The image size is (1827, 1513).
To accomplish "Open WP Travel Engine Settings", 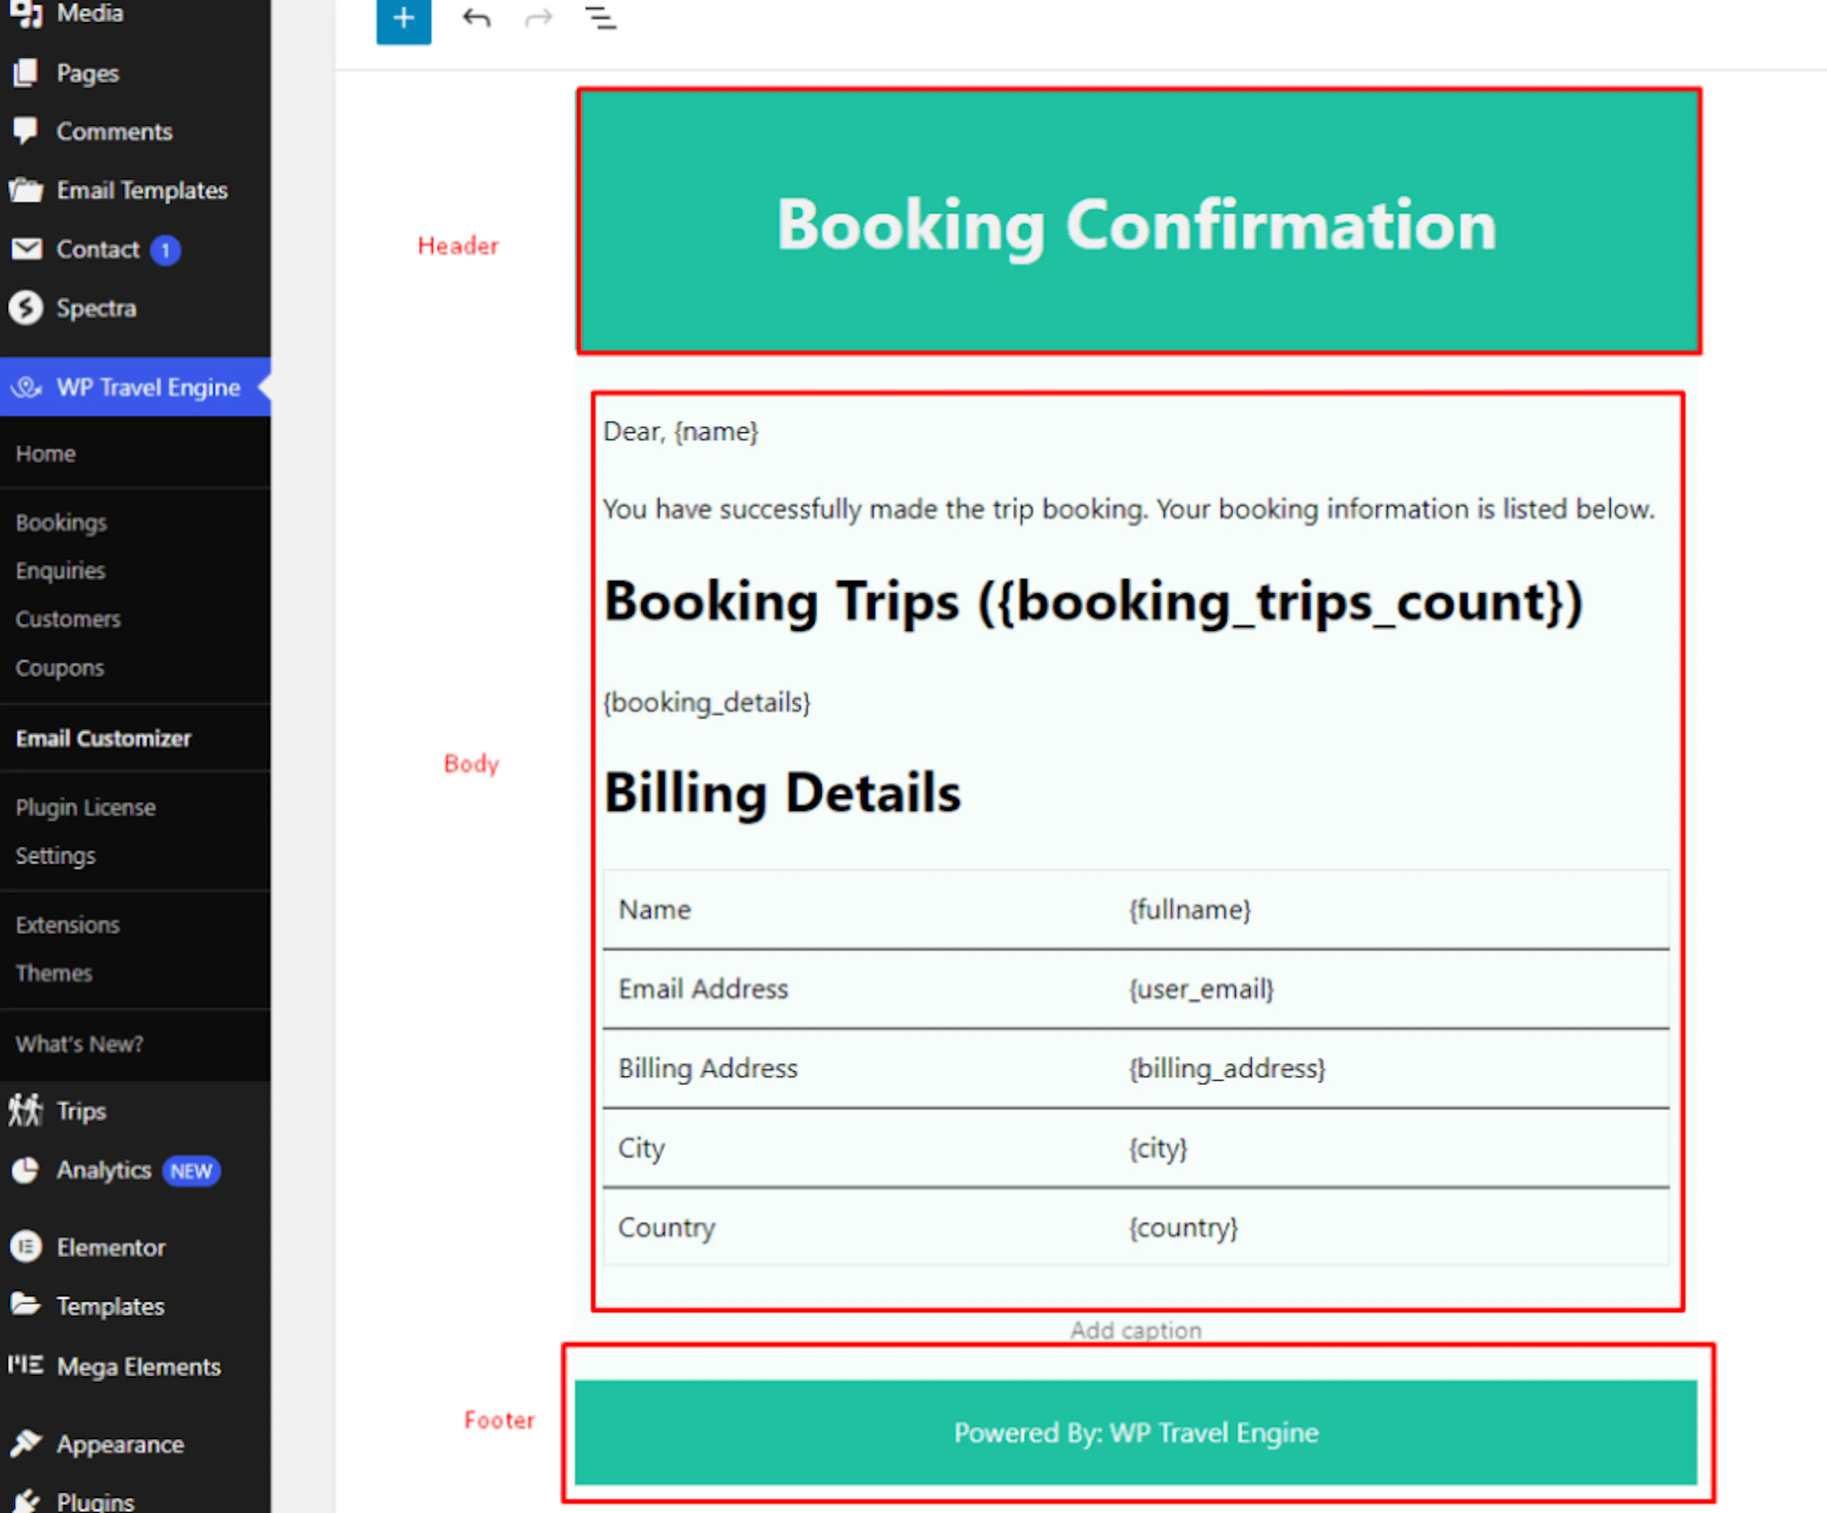I will tap(56, 855).
